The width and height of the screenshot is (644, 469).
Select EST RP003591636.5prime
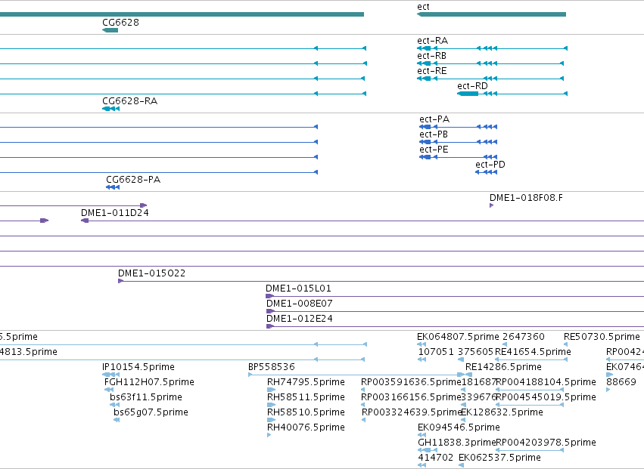pos(362,390)
